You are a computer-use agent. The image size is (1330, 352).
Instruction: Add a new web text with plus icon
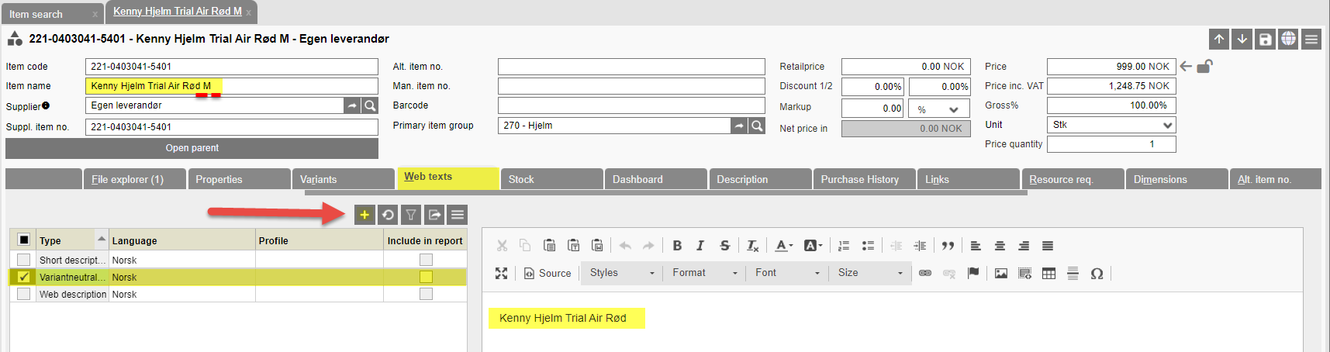(364, 215)
